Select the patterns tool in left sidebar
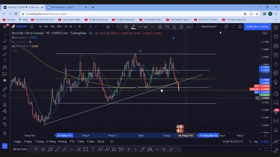This screenshot has height=157, width=280. tap(5, 67)
